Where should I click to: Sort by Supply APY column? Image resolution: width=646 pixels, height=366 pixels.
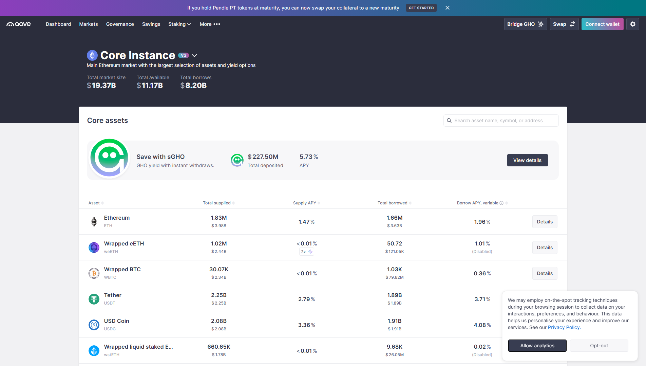click(307, 203)
